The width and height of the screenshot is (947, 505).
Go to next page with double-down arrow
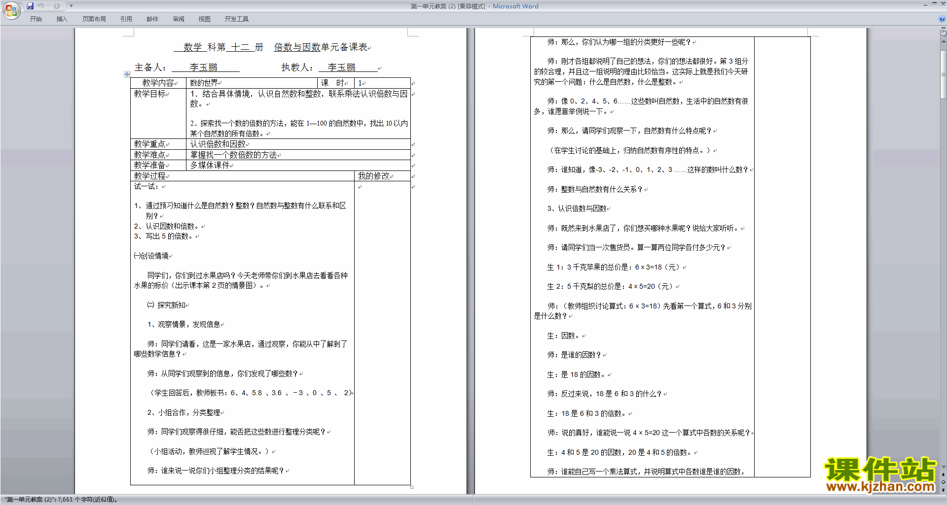944,490
